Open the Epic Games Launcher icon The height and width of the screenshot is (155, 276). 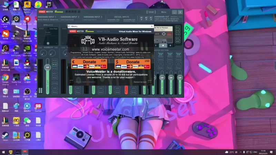click(x=49, y=4)
